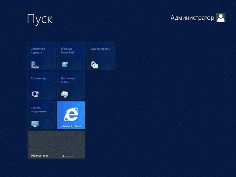Click the Компьютер monitor icon
Screen dimensions: 236x177
point(35,94)
